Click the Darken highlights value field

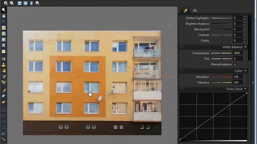[238, 18]
